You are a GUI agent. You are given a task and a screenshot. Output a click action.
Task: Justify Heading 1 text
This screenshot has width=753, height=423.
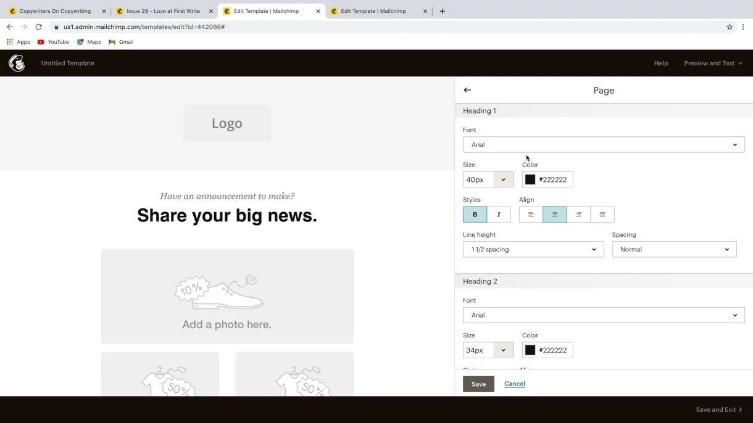(602, 215)
